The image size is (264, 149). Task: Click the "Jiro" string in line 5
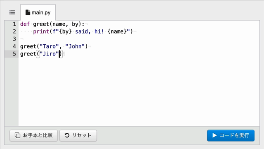[49, 54]
